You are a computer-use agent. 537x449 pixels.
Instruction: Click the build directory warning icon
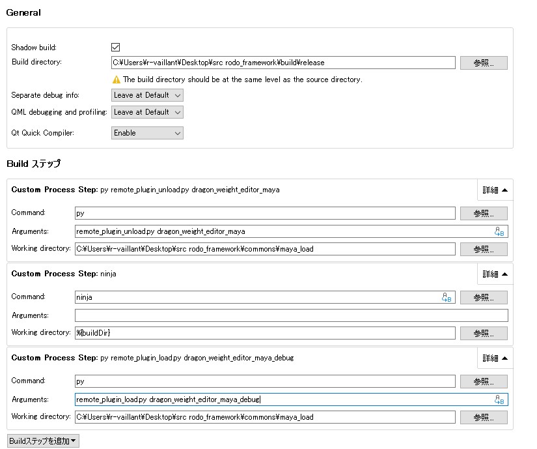[x=117, y=80]
